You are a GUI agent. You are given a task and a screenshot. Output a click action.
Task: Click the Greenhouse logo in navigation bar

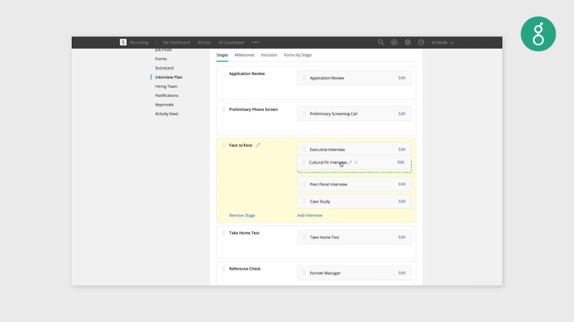point(123,42)
